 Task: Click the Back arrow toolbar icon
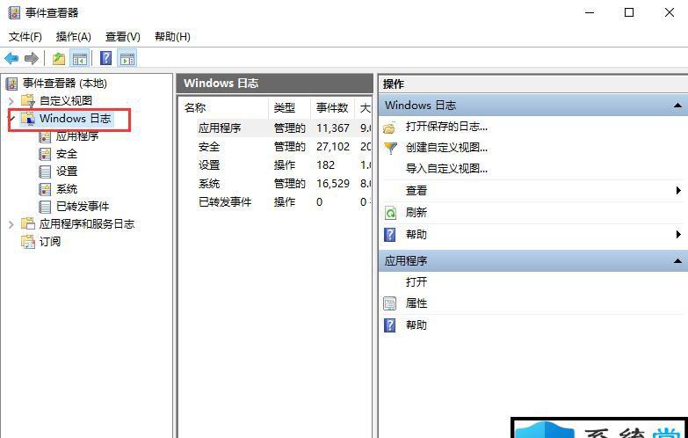click(x=11, y=58)
